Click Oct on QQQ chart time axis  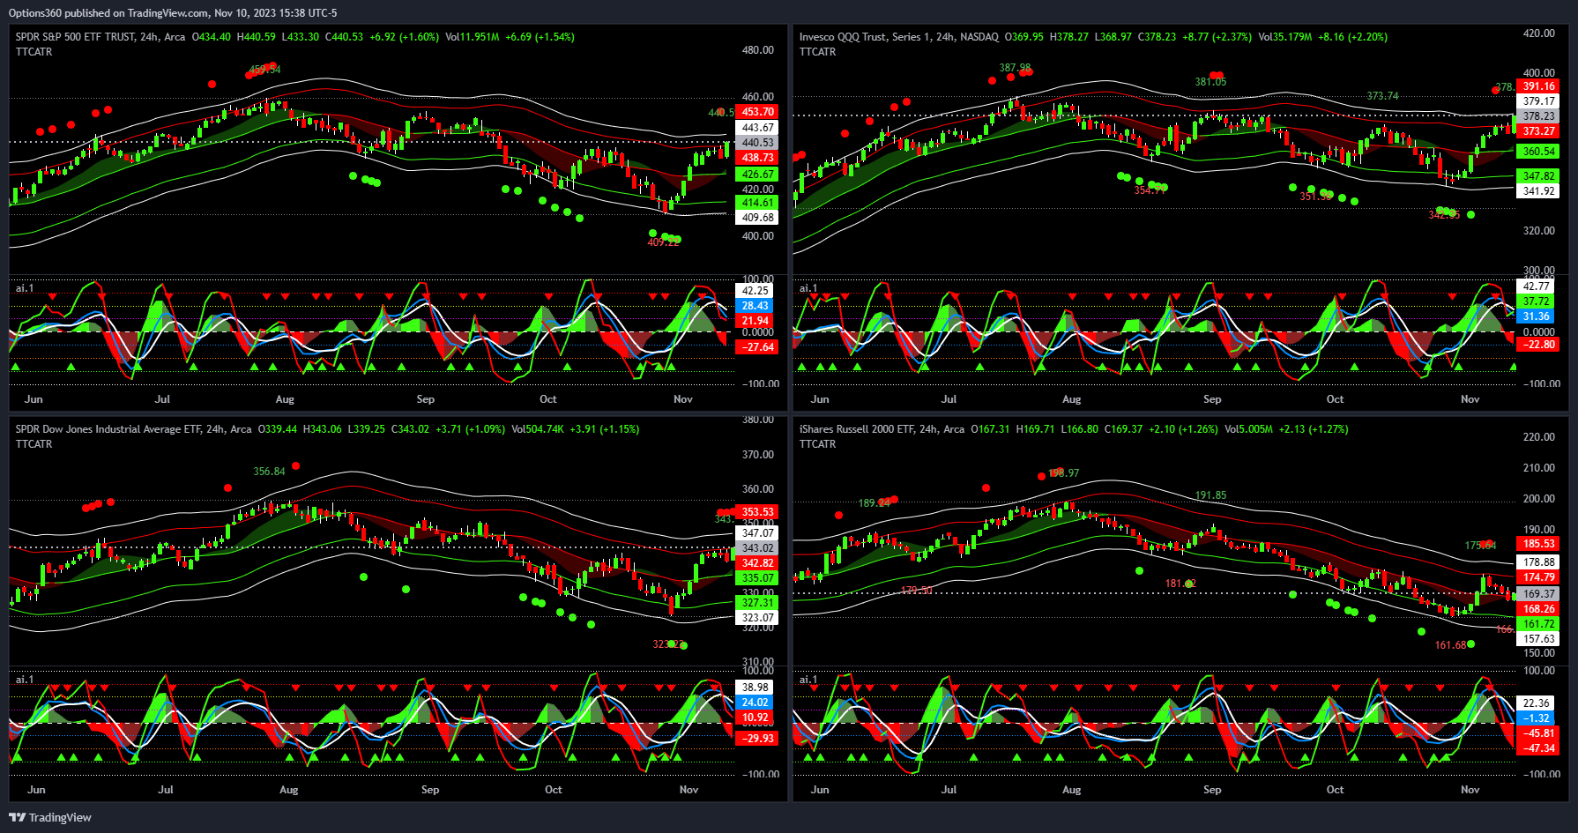click(x=1335, y=399)
